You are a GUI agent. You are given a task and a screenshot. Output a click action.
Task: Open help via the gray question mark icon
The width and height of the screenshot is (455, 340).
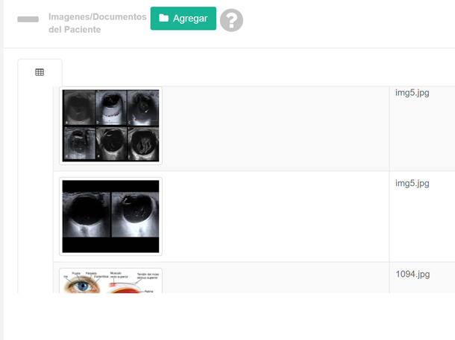pyautogui.click(x=231, y=20)
